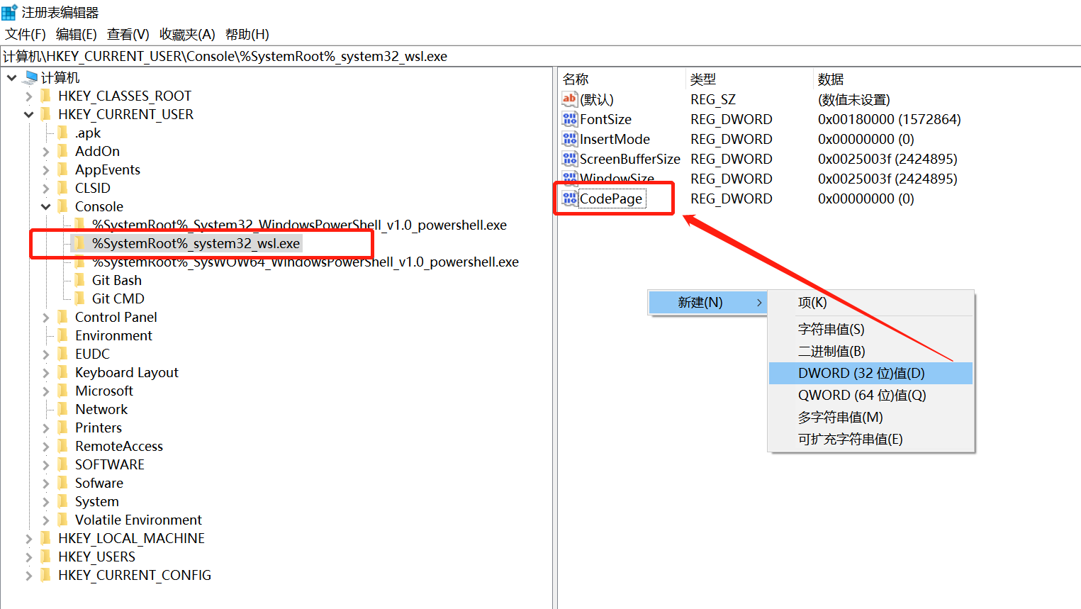Click the DWORD icon beside InsertMode

point(570,139)
